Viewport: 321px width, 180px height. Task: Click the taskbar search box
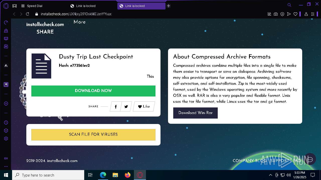[x=48, y=175]
